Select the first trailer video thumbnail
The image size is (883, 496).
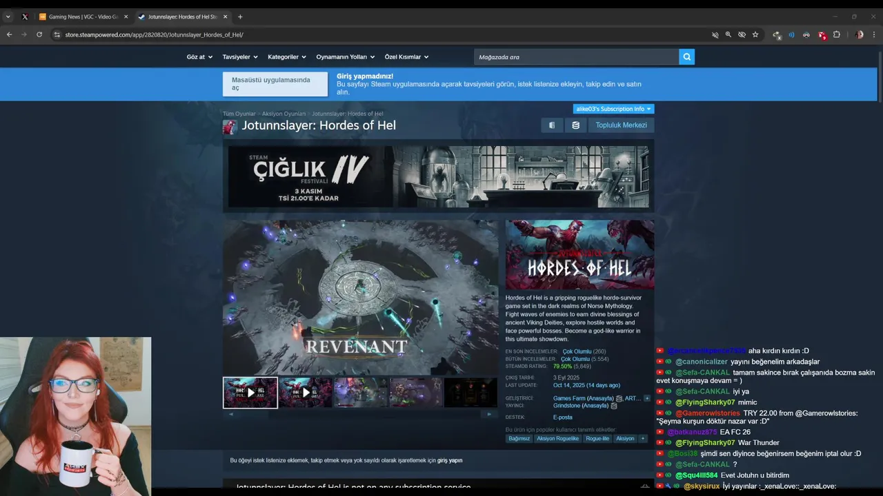[250, 392]
